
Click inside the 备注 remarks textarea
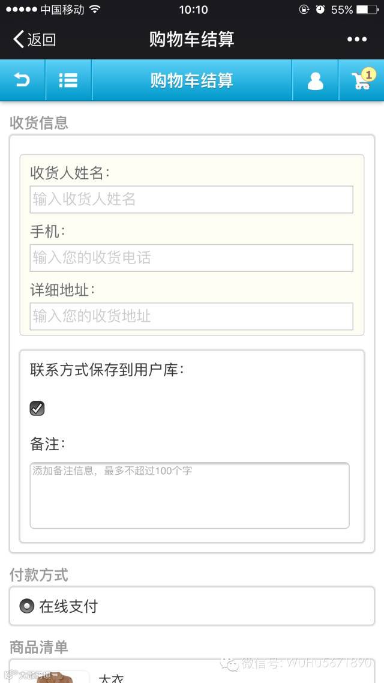190,495
